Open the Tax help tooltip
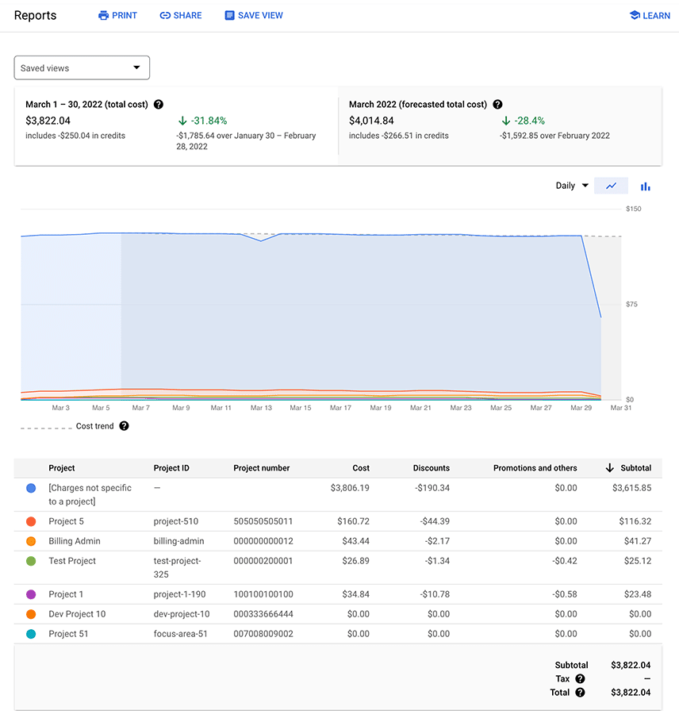Viewport: 679px width, 722px height. tap(580, 678)
